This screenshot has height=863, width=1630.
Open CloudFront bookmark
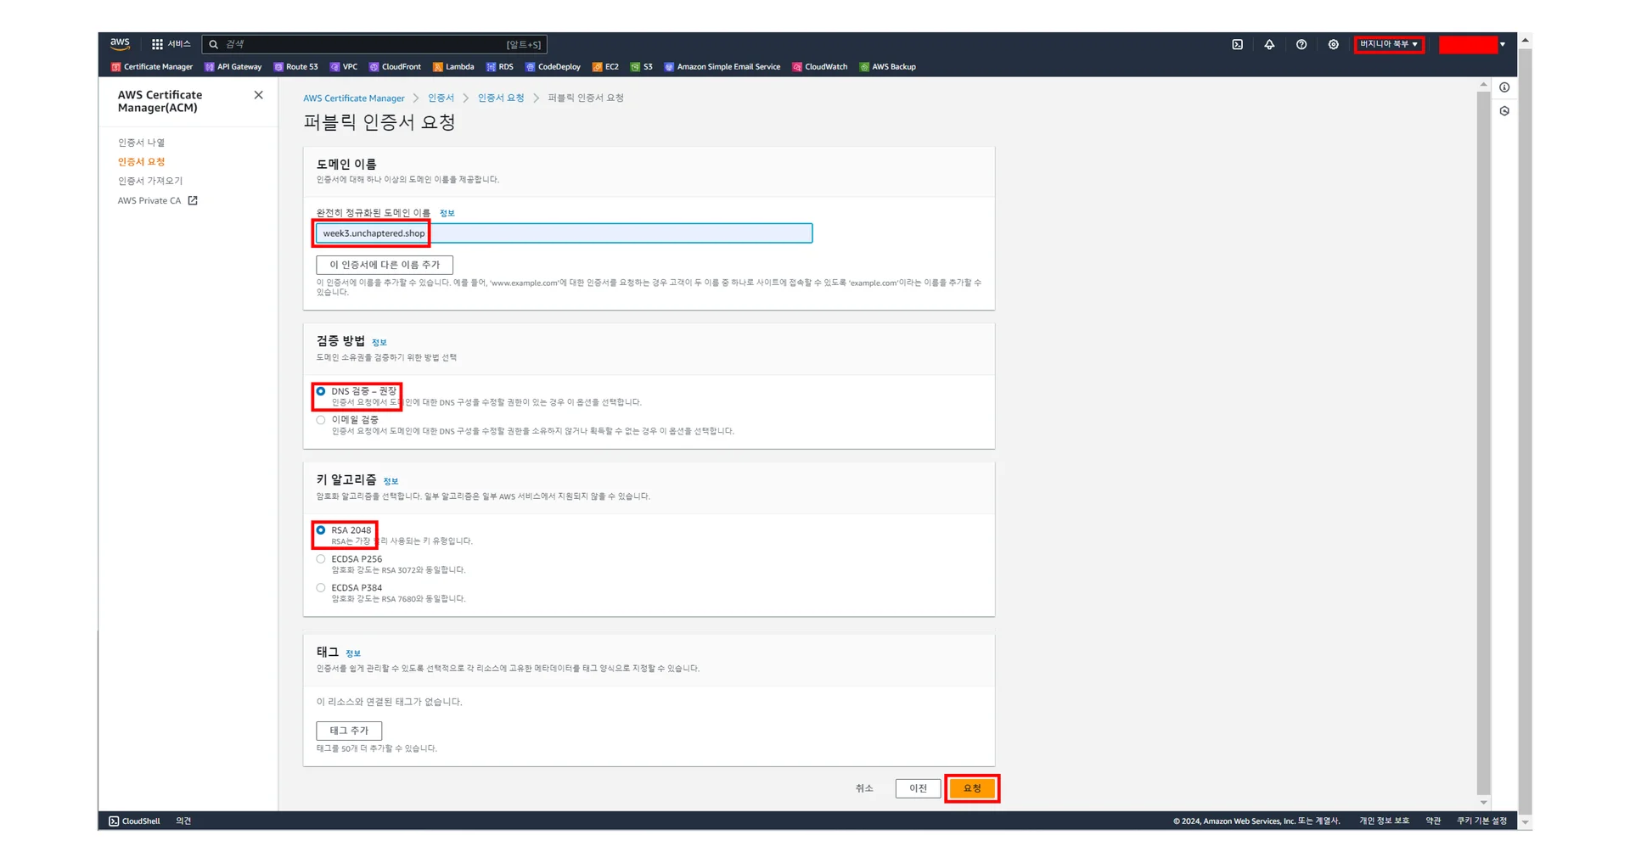395,66
